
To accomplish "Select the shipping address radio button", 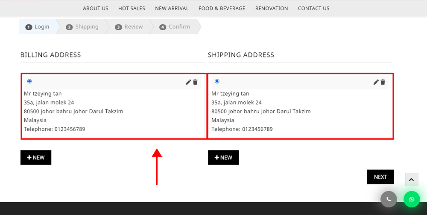I will click(217, 81).
